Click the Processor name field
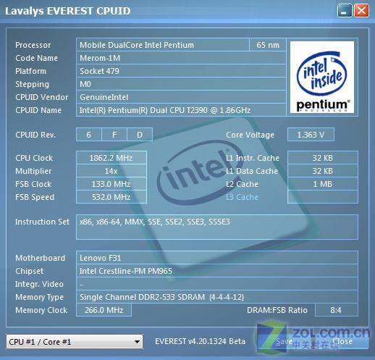 pos(163,45)
